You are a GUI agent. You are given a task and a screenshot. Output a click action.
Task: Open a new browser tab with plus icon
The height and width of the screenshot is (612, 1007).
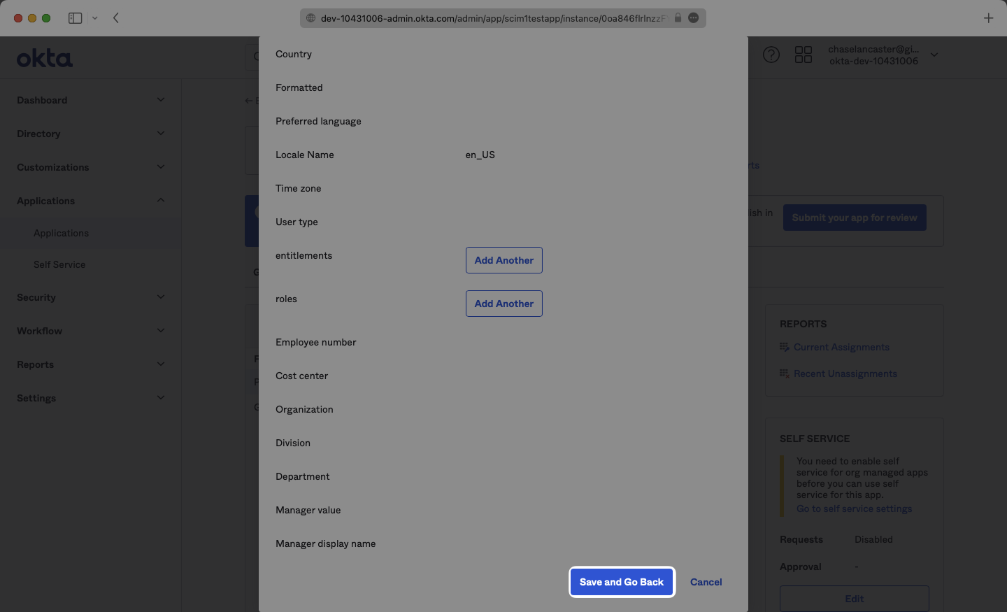[x=988, y=18]
